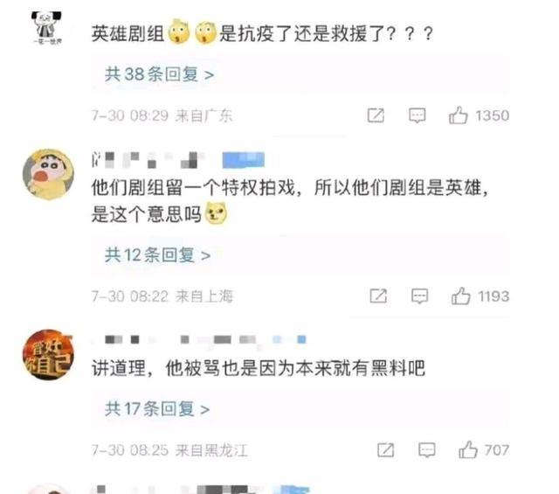This screenshot has height=494, width=559.
Task: Open the Shin-chan cartoon avatar profile
Action: (48, 175)
